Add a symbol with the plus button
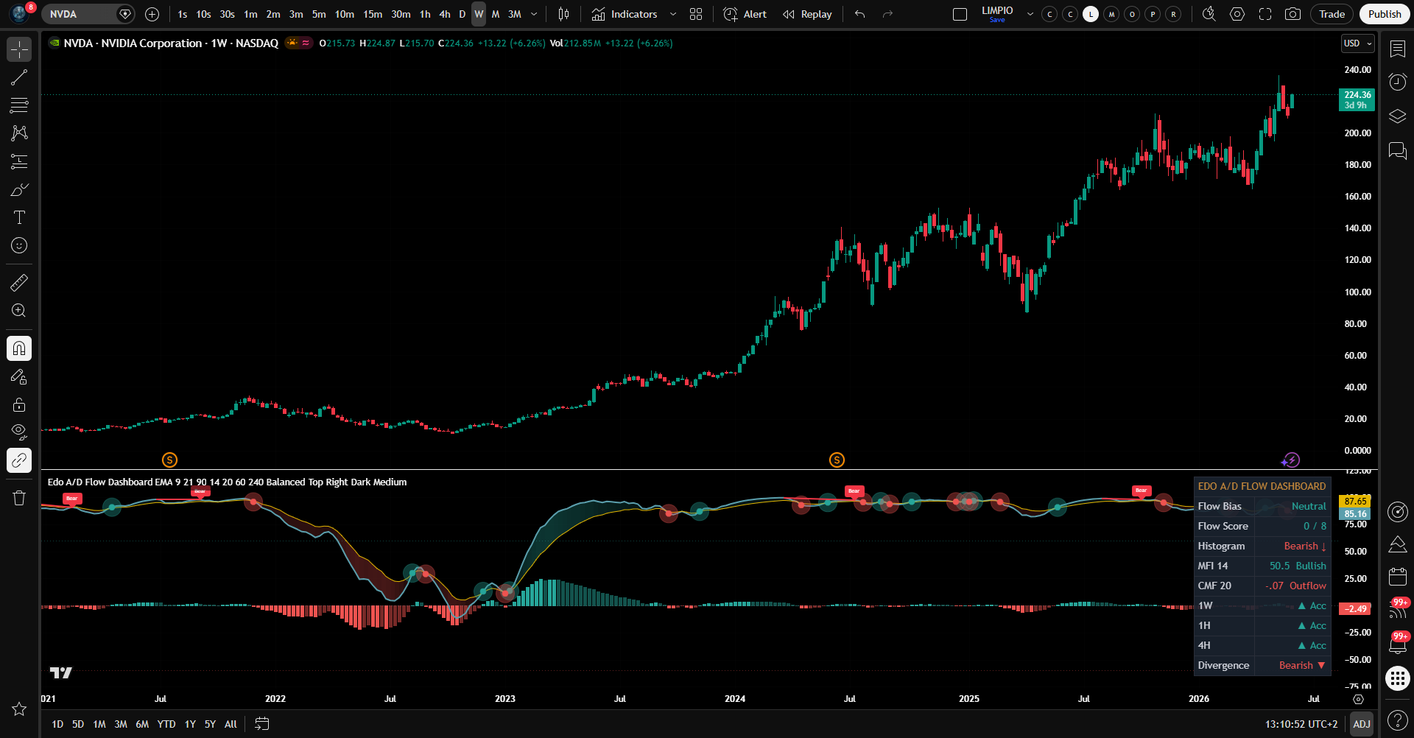 [152, 14]
